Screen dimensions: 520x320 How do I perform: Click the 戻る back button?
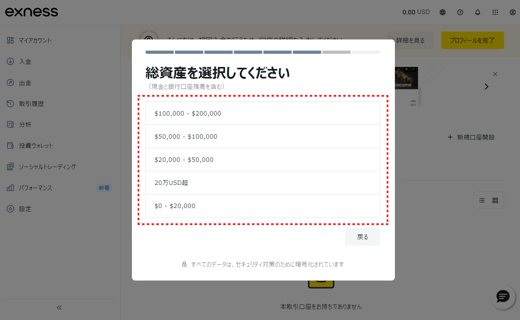coord(363,237)
